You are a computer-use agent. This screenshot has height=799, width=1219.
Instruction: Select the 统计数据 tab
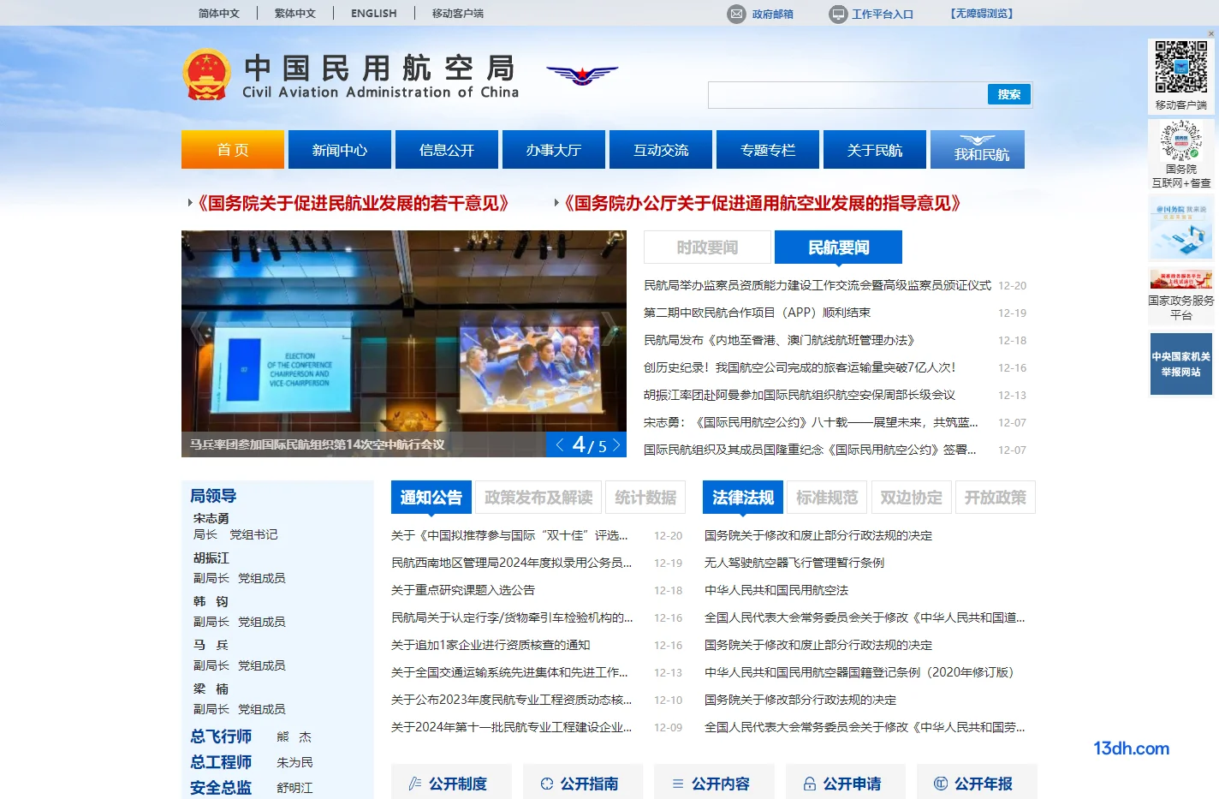click(645, 498)
